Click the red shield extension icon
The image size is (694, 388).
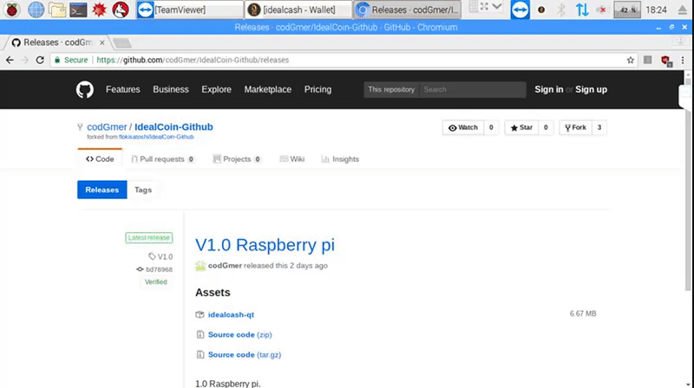(x=665, y=61)
